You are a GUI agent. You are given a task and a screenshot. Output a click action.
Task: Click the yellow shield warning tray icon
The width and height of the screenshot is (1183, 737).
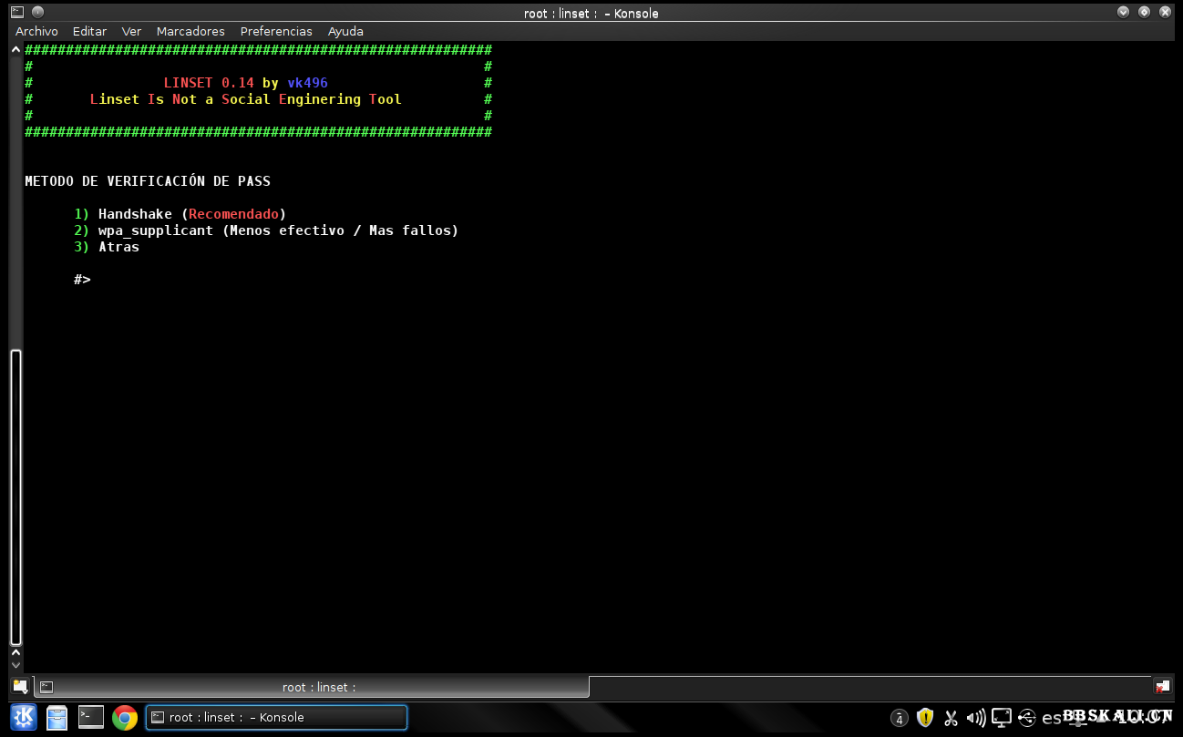click(x=925, y=718)
